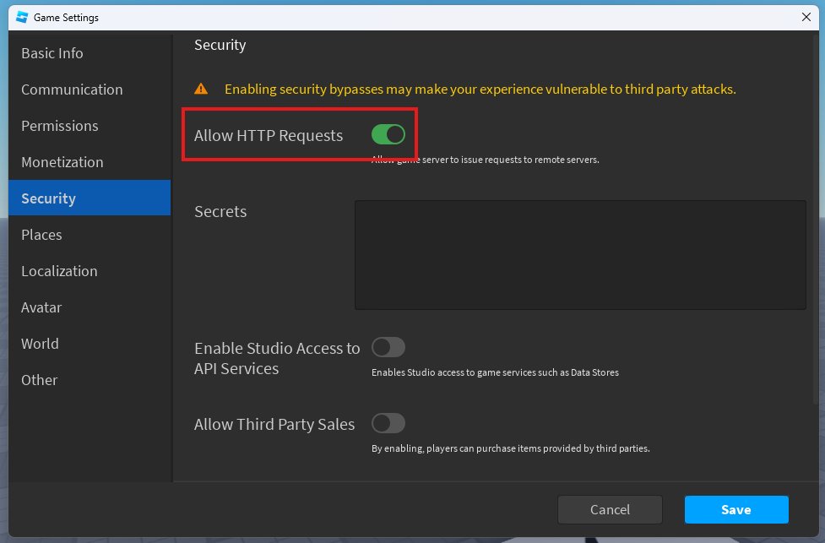Click inside the Secrets text box
825x543 pixels.
[x=580, y=255]
